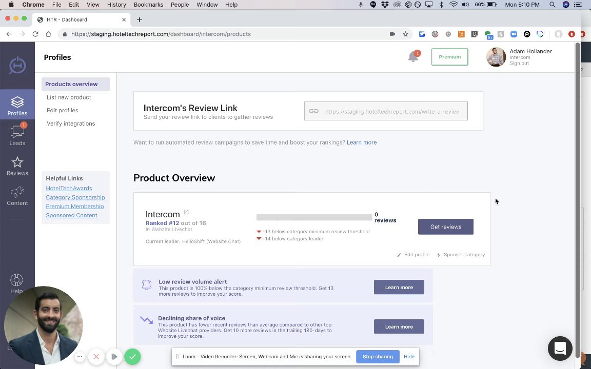Open Loom more options dots
This screenshot has height=369, width=591.
coord(80,357)
